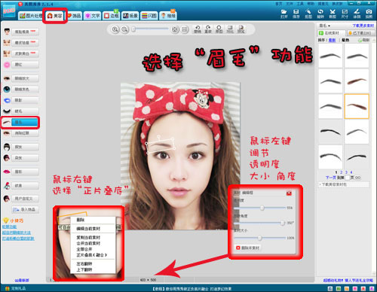Click the 裁剪 crop scissors icon

[x=333, y=14]
